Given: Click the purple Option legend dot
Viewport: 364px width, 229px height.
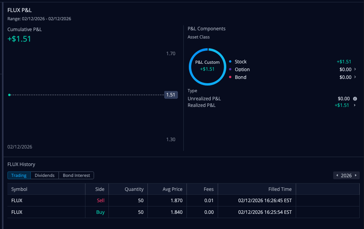Looking at the screenshot, I should coord(230,69).
